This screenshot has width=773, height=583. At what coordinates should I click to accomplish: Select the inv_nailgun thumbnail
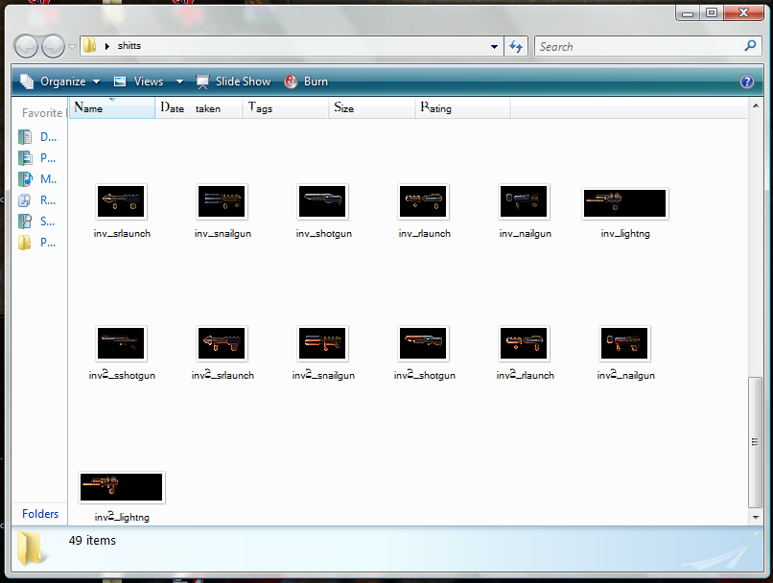point(524,202)
